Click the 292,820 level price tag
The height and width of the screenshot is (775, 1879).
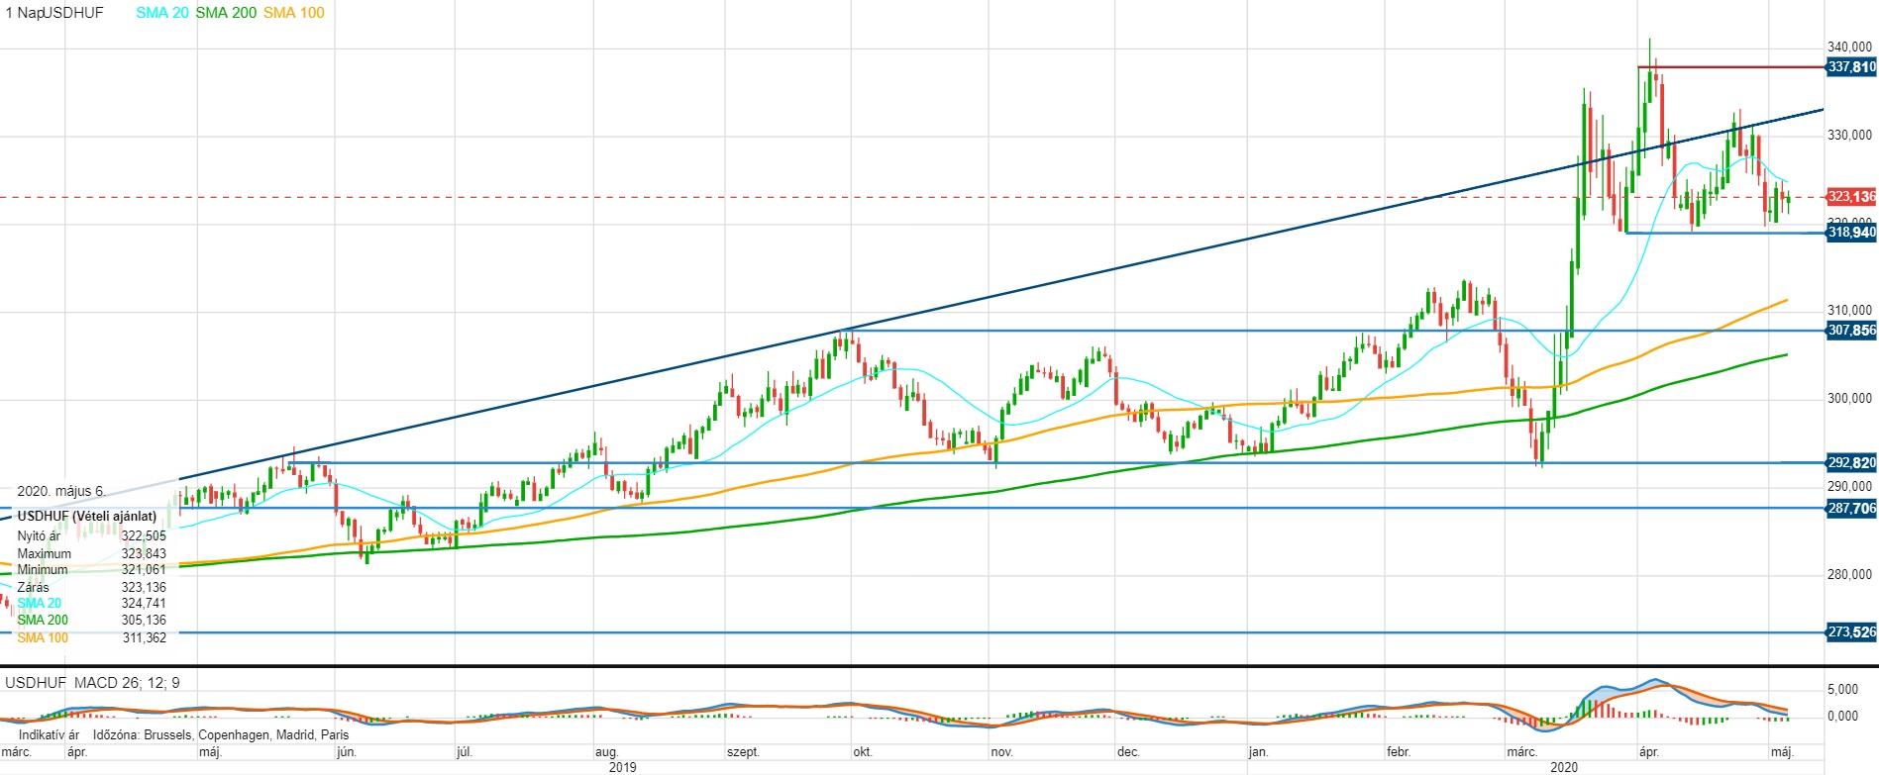click(1851, 462)
